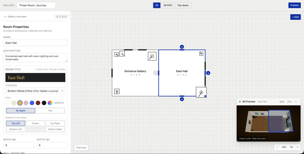Image resolution: width=304 pixels, height=154 pixels.
Task: Select the doorway between Entrance Gallery and East Hall
Action: tap(158, 73)
